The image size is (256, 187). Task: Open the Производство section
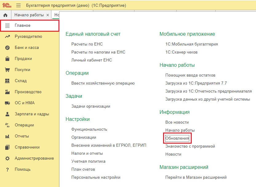(28, 92)
